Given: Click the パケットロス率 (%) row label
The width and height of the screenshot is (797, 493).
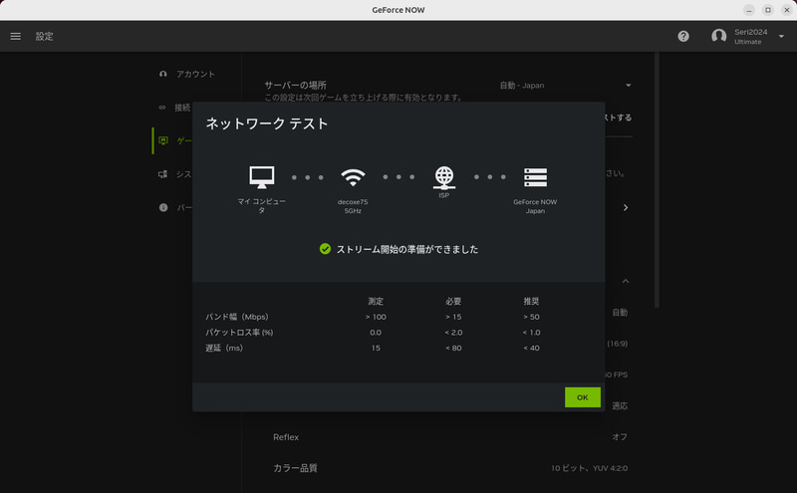Looking at the screenshot, I should (239, 333).
